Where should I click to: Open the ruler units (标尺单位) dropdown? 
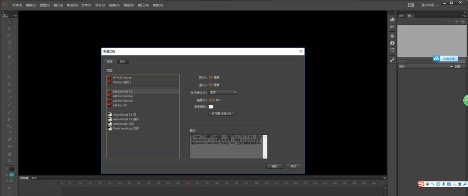[223, 92]
